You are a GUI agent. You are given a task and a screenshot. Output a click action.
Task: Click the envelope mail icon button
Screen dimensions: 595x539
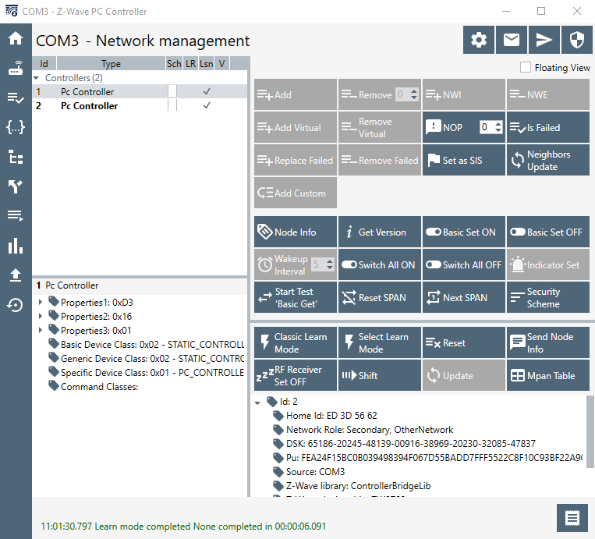512,40
